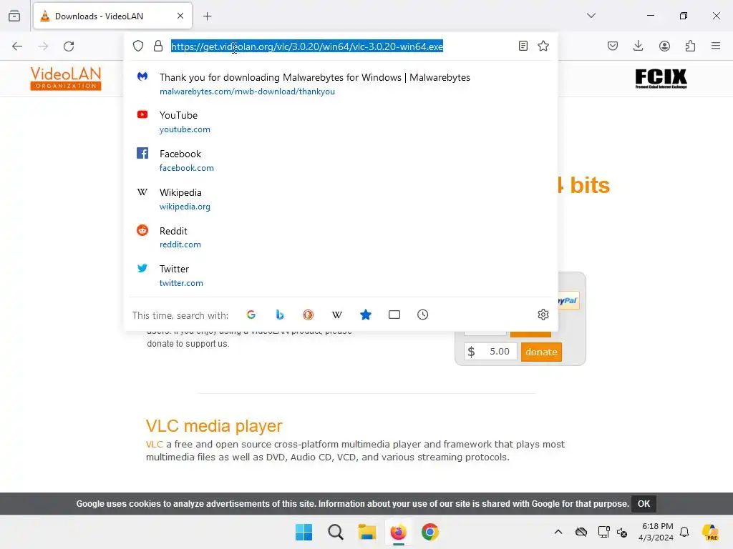Screen dimensions: 733x549
Task: Open the clock showing 6:18 PM
Action: 657,532
